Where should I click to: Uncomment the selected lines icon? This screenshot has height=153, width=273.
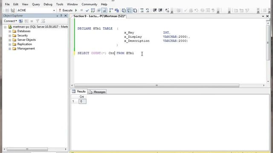(x=148, y=10)
